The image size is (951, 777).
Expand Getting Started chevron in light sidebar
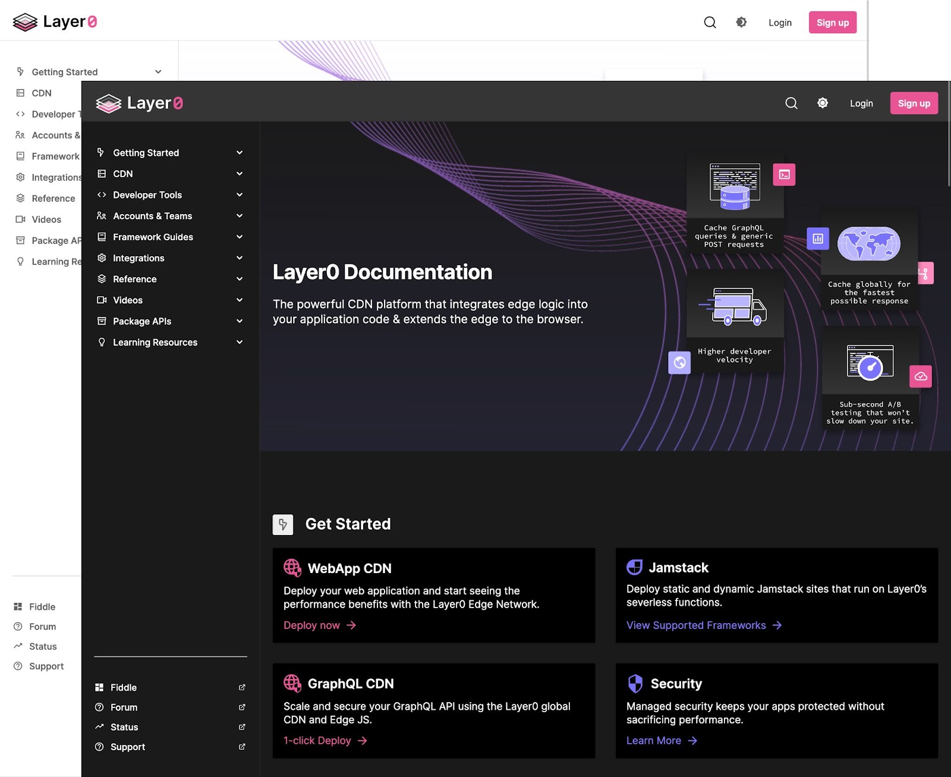point(158,72)
